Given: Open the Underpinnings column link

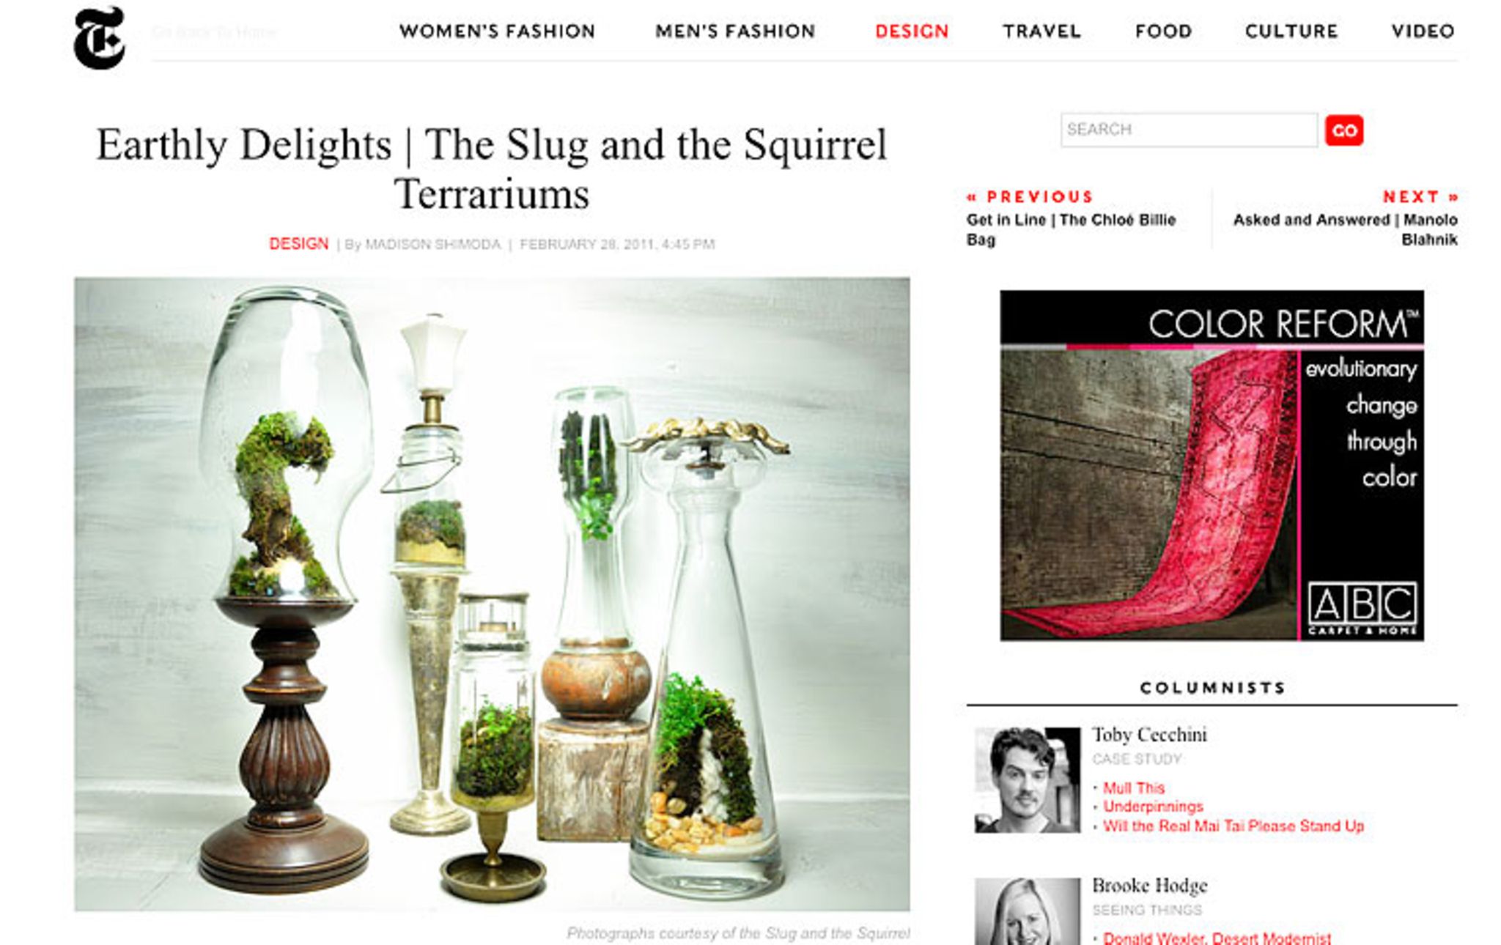Looking at the screenshot, I should [1153, 807].
